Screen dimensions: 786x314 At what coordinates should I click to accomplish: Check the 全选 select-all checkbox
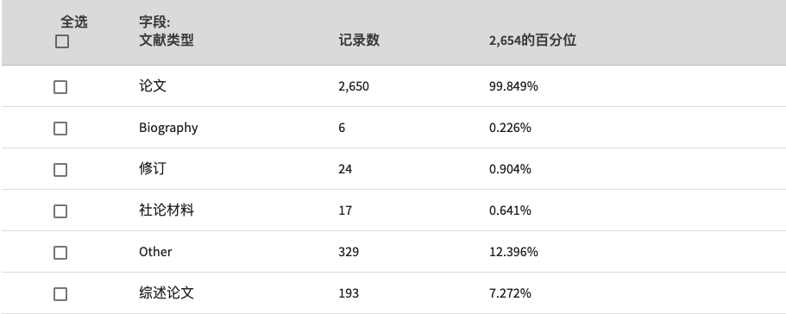tap(61, 41)
